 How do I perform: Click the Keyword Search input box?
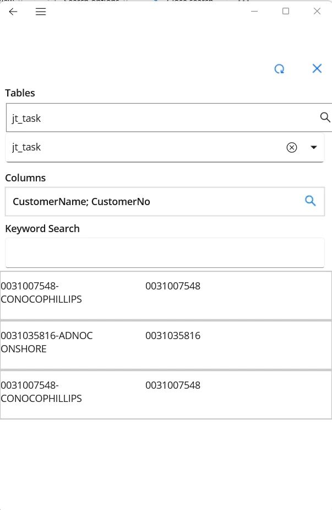165,253
